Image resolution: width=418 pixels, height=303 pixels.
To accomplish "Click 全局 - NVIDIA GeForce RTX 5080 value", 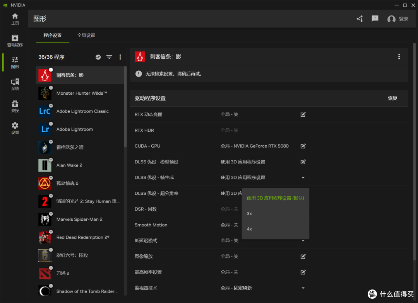I will [x=254, y=146].
